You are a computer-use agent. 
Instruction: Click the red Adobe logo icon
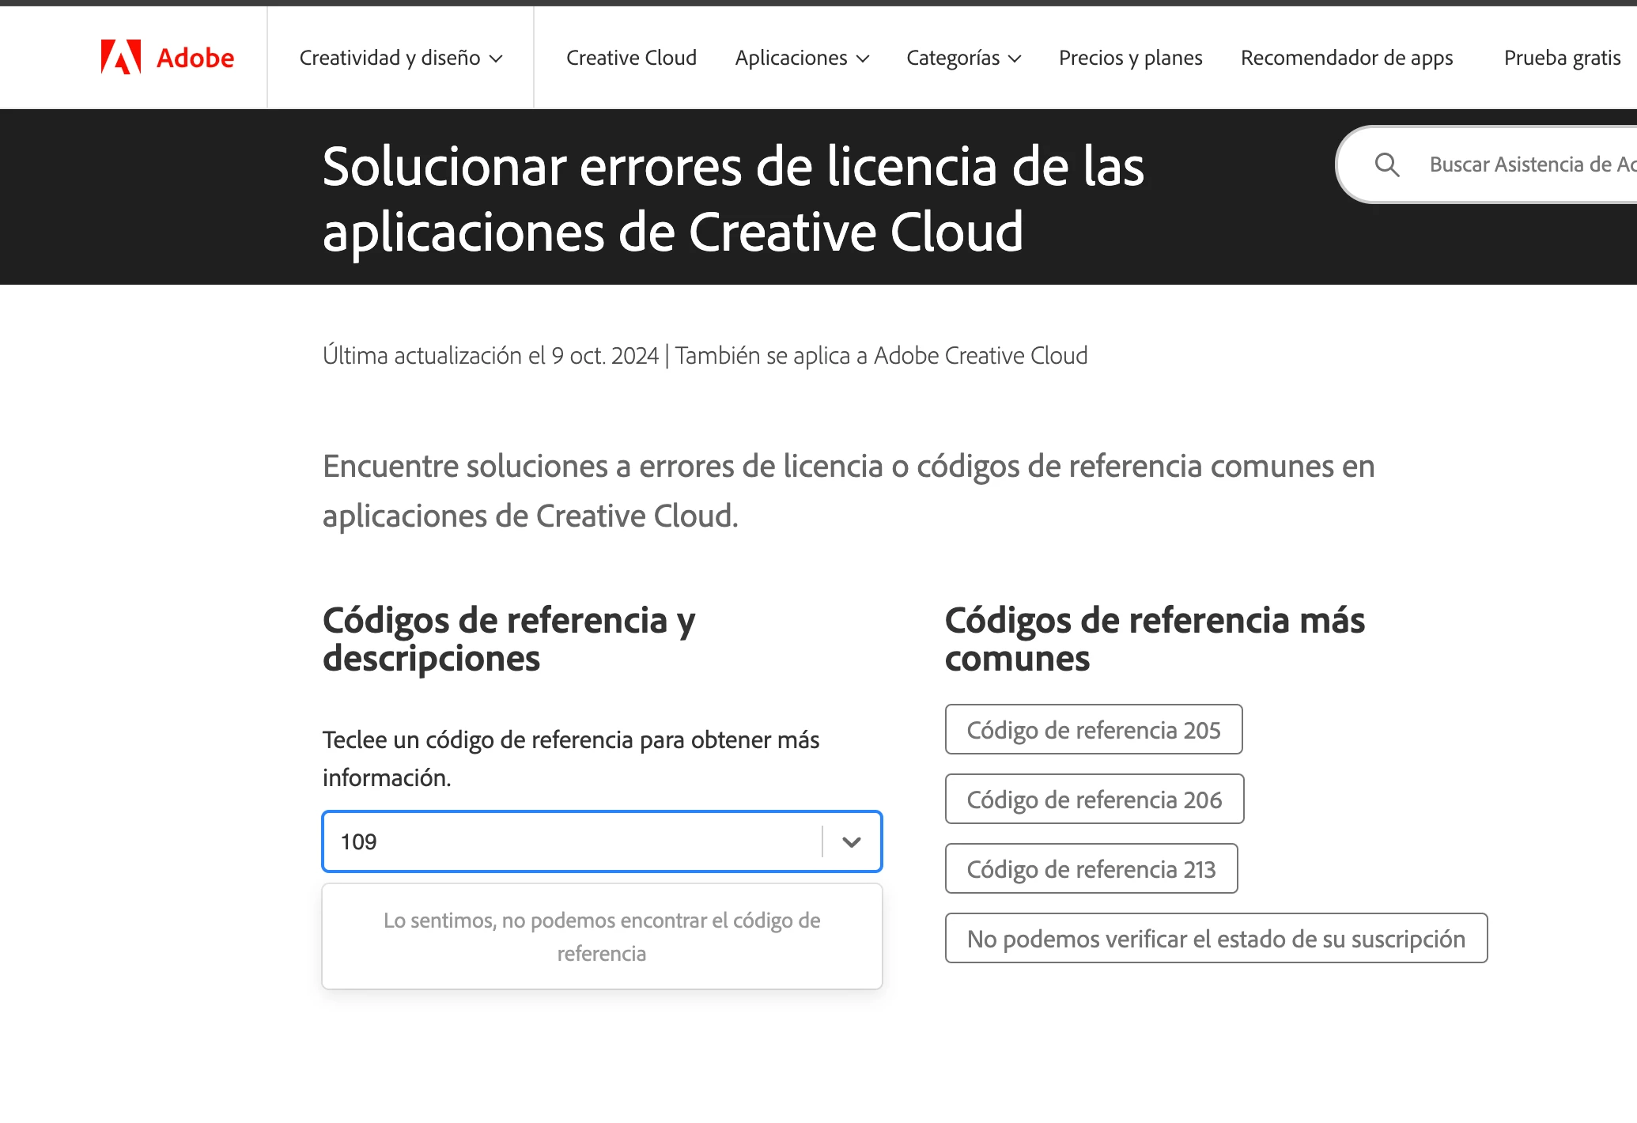point(120,57)
